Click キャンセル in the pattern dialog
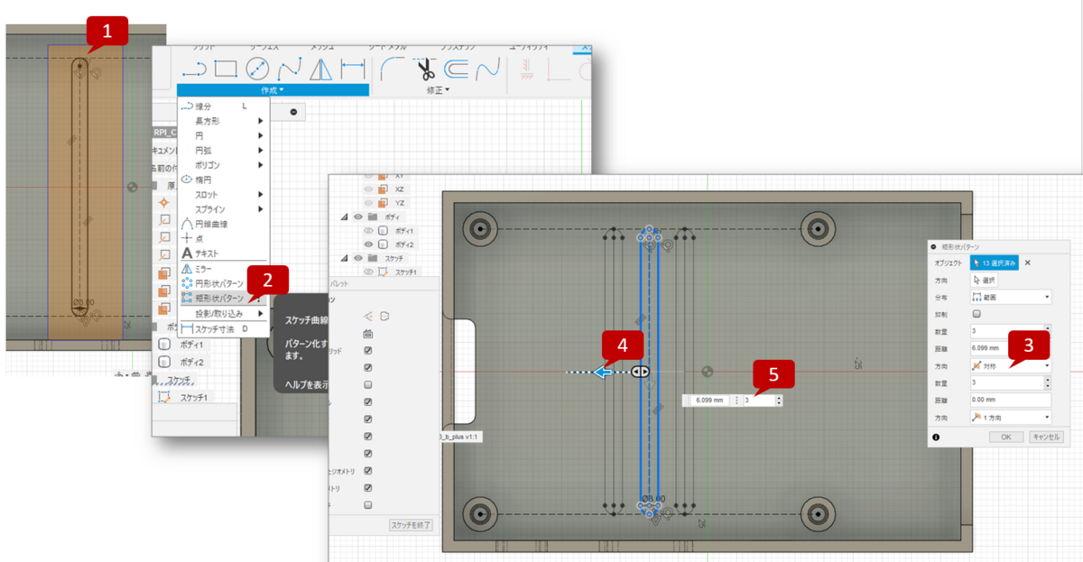This screenshot has height=562, width=1083. pos(1045,437)
